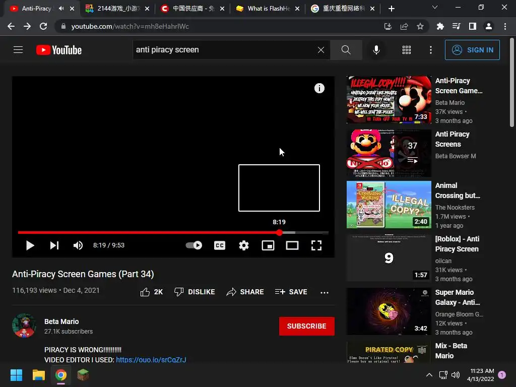Go back in Chrome browser
This screenshot has height=387, width=516.
(11, 26)
